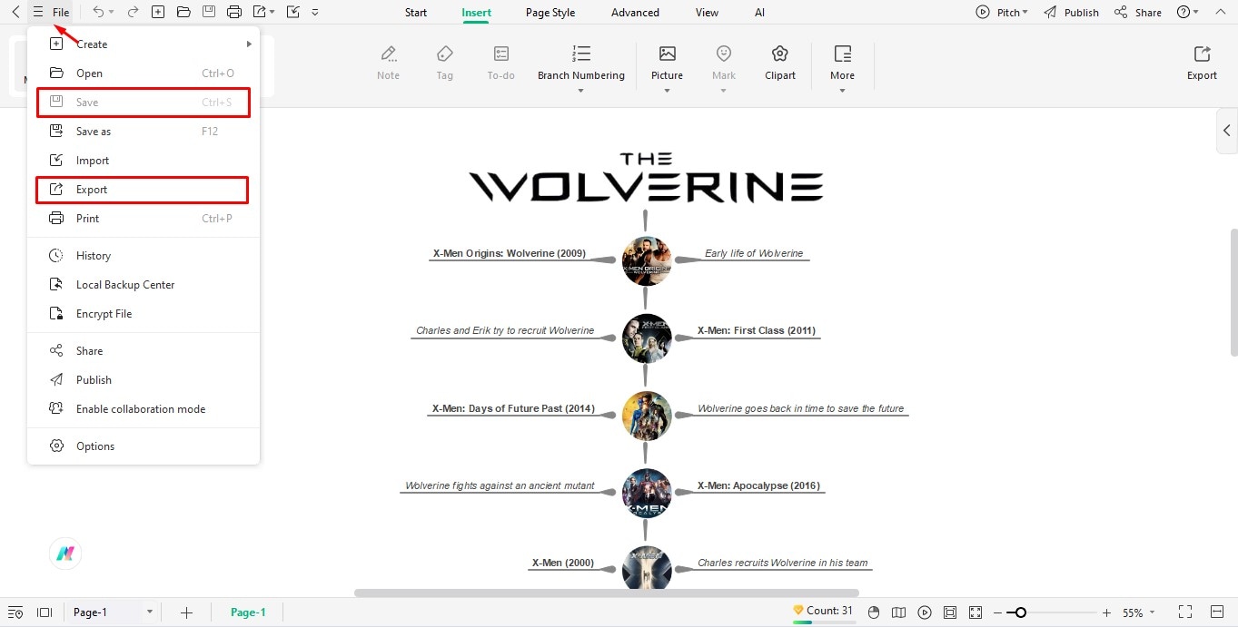Click the import icon in quick toolbar

click(292, 13)
